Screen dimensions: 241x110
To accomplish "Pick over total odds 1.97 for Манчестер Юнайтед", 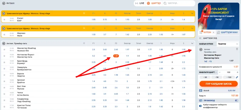I will click(127, 49).
